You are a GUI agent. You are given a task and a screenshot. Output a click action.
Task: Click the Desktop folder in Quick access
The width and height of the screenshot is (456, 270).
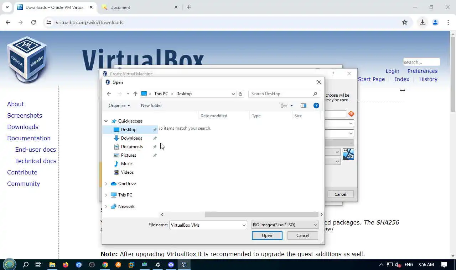coord(129,130)
